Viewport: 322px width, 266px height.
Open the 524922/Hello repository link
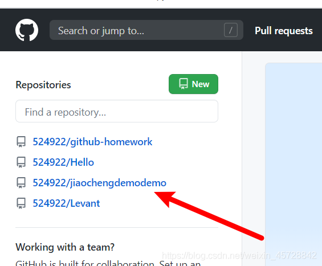pyautogui.click(x=63, y=162)
